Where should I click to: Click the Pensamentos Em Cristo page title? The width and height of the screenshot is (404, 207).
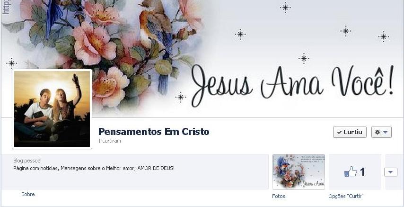tap(154, 132)
